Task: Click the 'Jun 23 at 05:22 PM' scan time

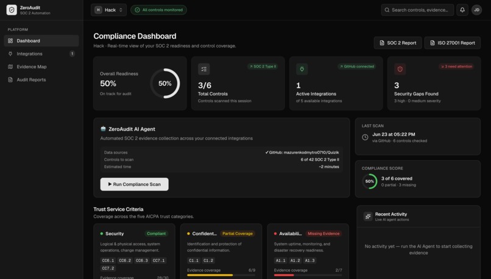Action: point(394,135)
